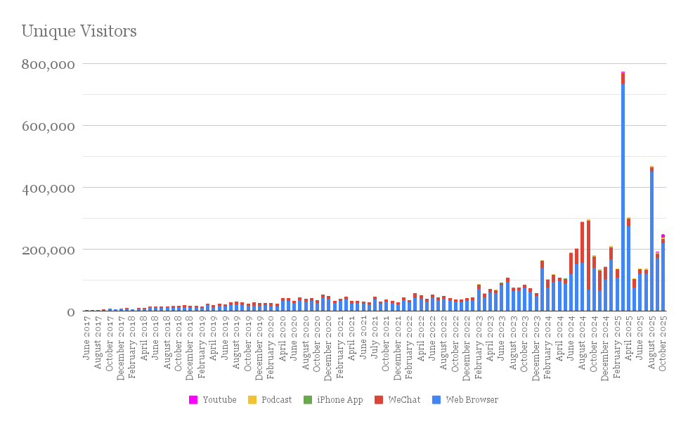688x426 pixels.
Task: Click the 600,000 y-axis label
Action: coord(50,126)
